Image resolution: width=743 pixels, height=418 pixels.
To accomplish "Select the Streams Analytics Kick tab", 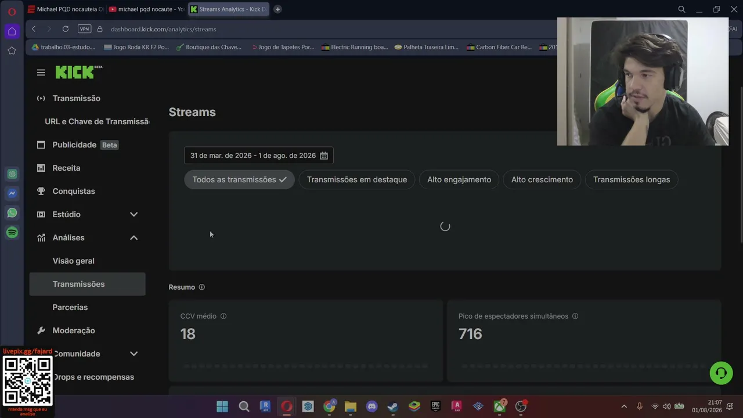I will (x=228, y=9).
